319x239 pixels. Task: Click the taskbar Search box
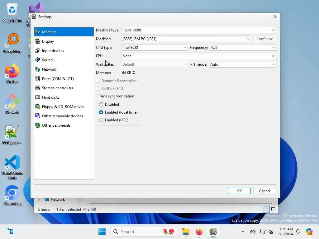pyautogui.click(x=144, y=232)
